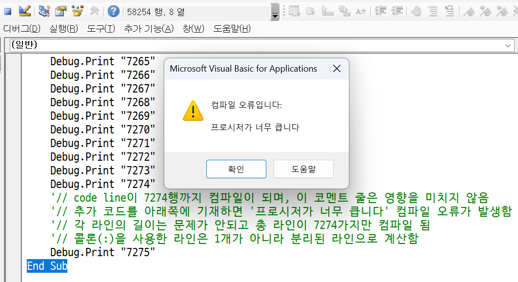Image resolution: width=518 pixels, height=282 pixels.
Task: Click the comment starting '각 라인의 길이는'
Action: tap(240, 225)
